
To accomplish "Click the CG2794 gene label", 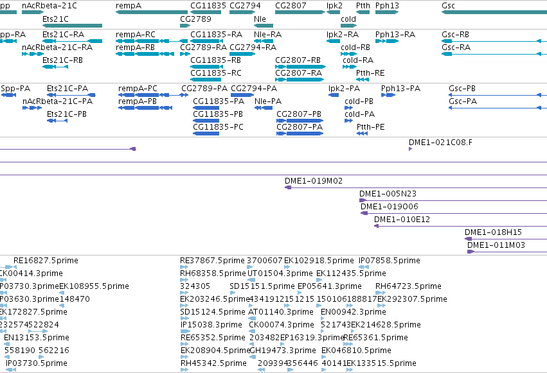I will [x=246, y=6].
